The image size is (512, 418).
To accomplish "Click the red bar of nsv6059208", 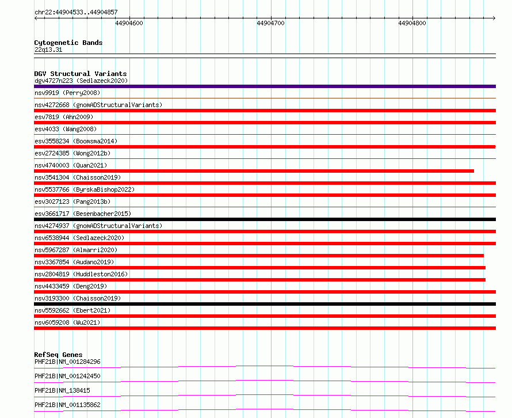I will pos(265,328).
